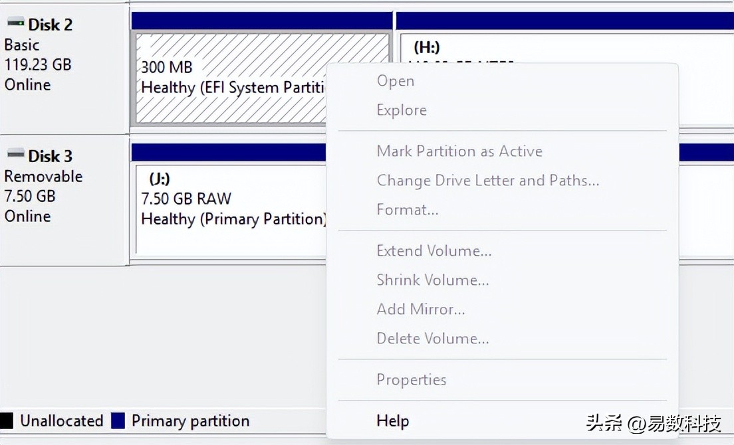Click the 119.23 GB disk size text
The image size is (734, 445).
pyautogui.click(x=38, y=64)
